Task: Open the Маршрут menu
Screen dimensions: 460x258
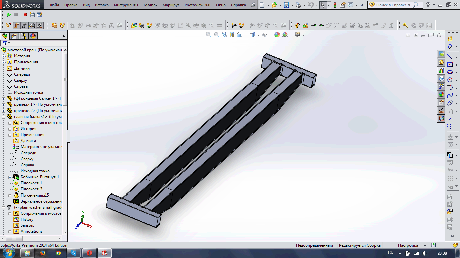Action: coord(171,5)
